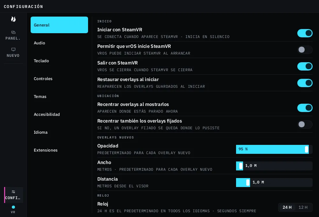The image size is (319, 217).
Task: Enable Permitir que vrOS inicie SteamVR
Action: [x=305, y=50]
